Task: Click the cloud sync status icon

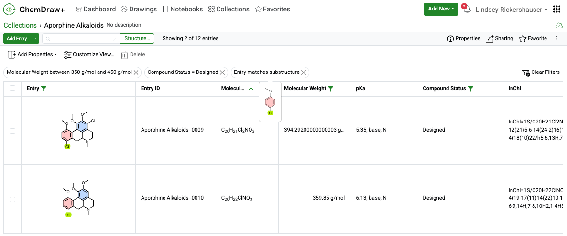Action: (x=559, y=26)
